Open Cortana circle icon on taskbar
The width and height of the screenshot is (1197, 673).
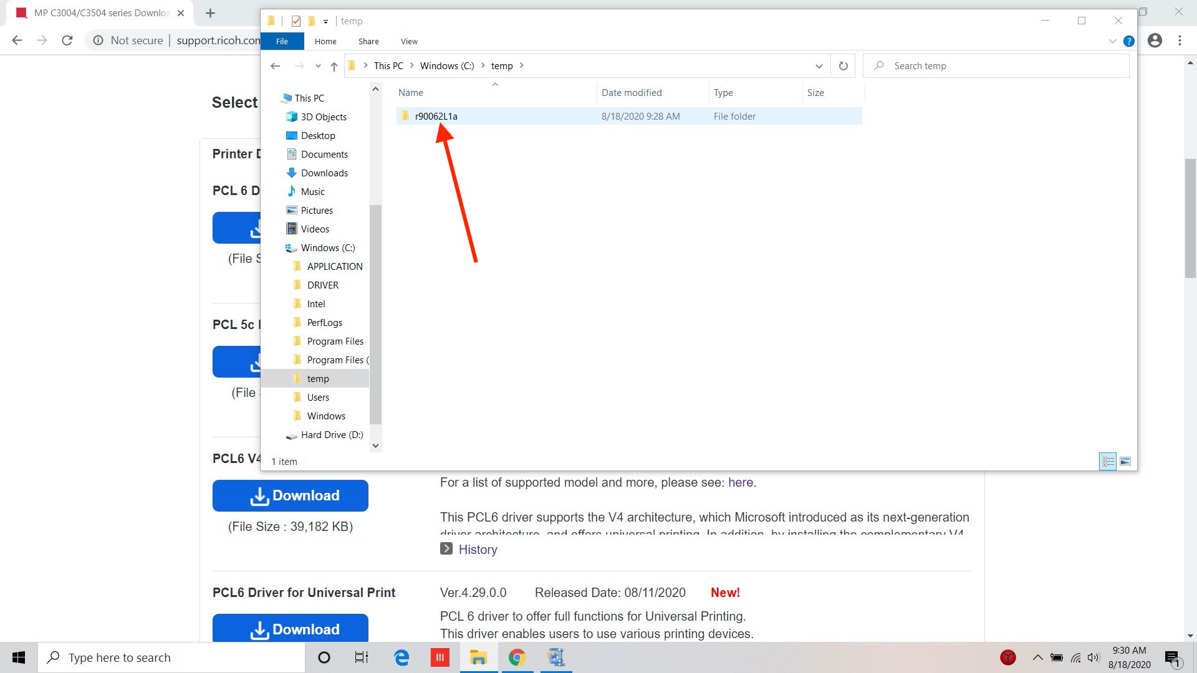pos(324,657)
